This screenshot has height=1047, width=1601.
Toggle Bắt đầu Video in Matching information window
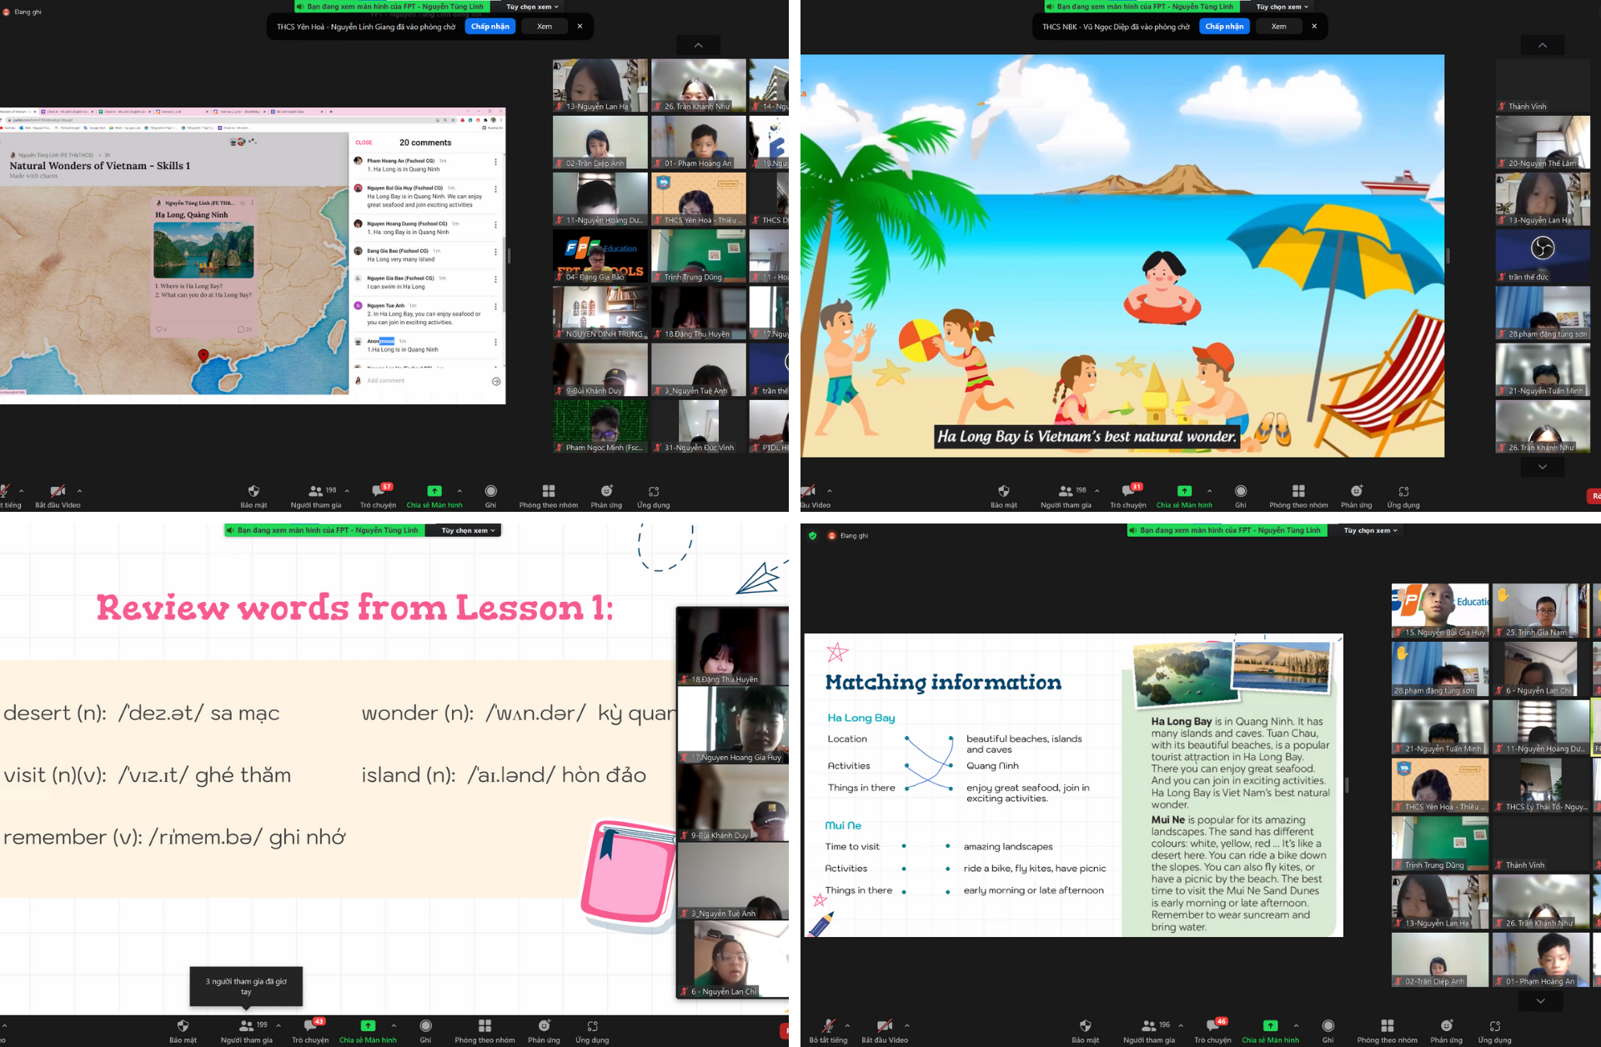pyautogui.click(x=885, y=1031)
